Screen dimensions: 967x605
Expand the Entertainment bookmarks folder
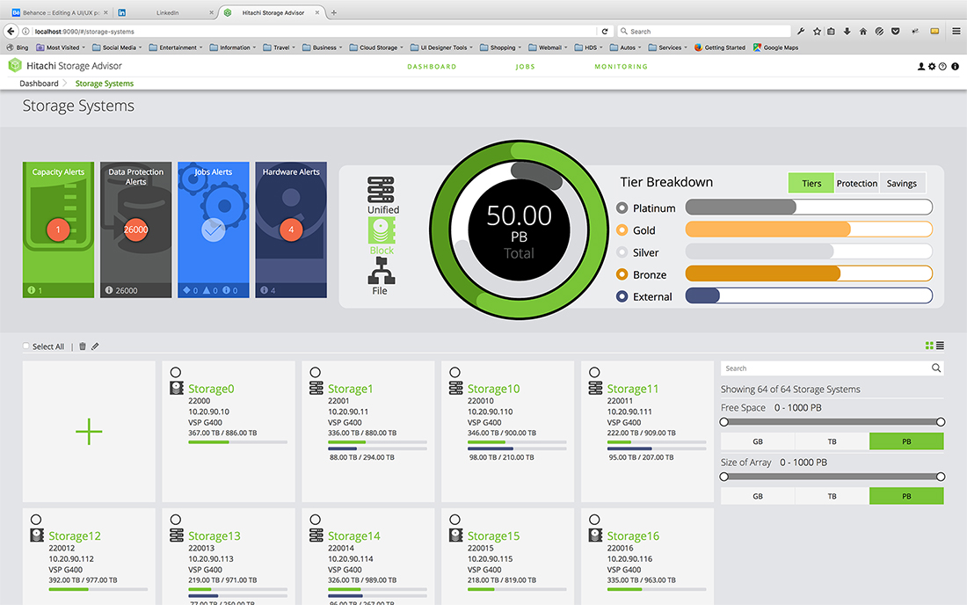(x=175, y=47)
